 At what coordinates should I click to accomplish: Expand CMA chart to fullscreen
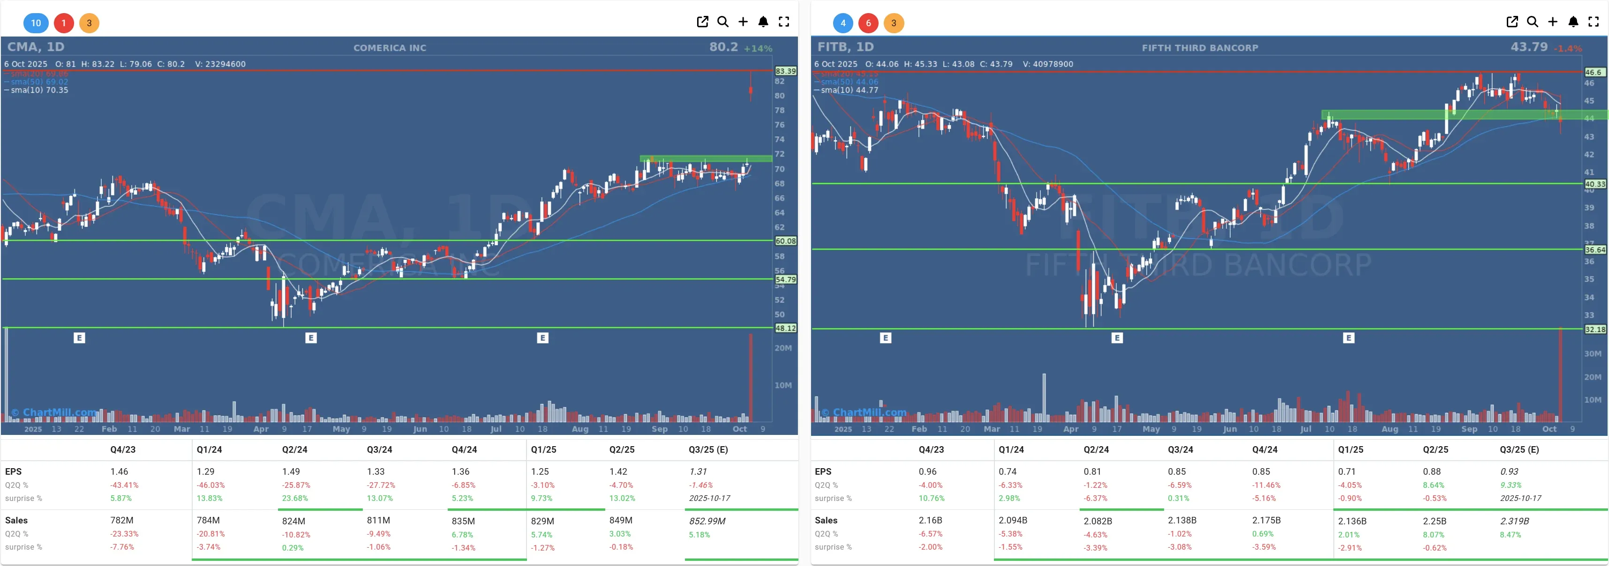click(784, 22)
